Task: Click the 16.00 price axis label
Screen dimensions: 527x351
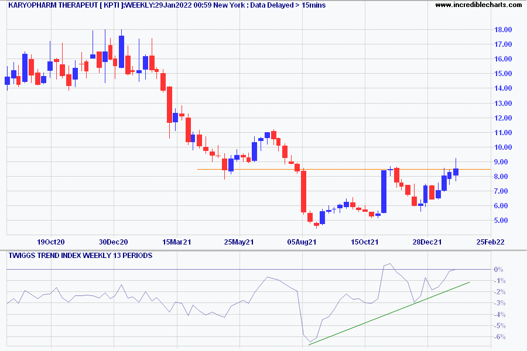Action: click(x=503, y=58)
